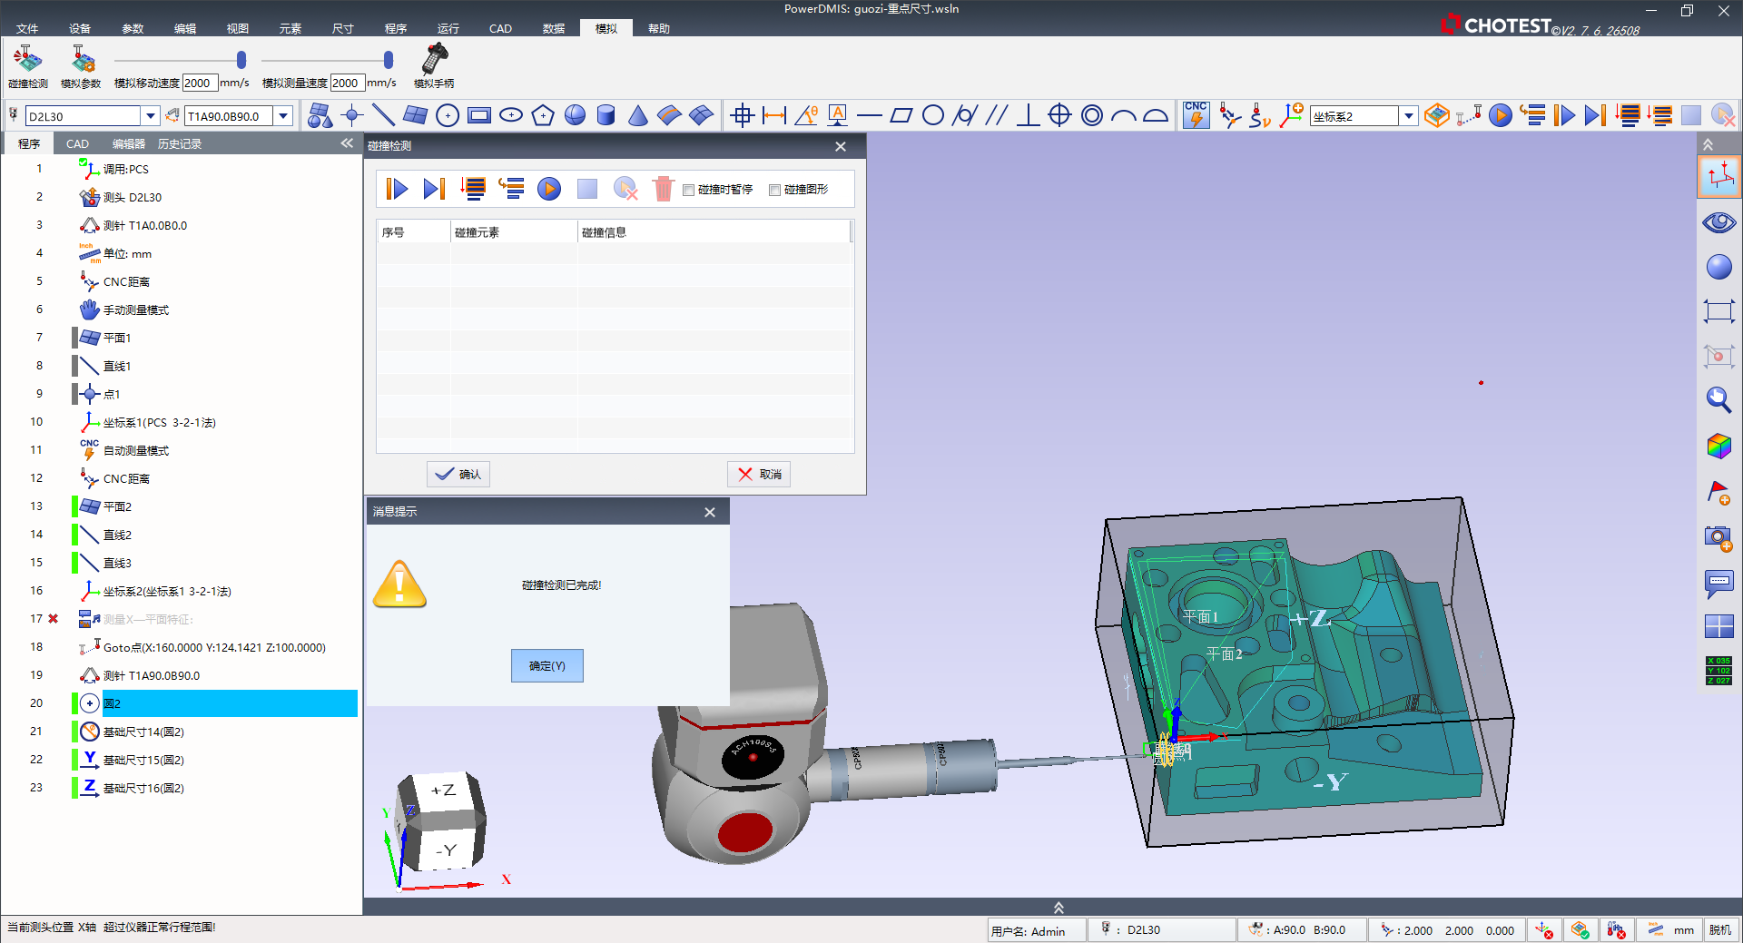1743x943 pixels.
Task: Choose the distance dimension tool
Action: tap(774, 115)
